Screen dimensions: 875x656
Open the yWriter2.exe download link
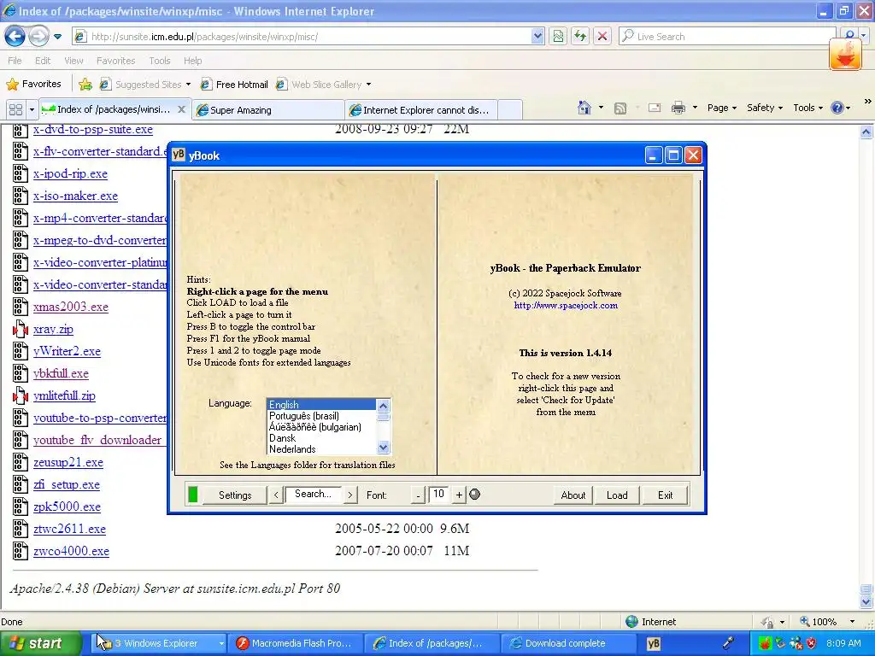tap(67, 351)
